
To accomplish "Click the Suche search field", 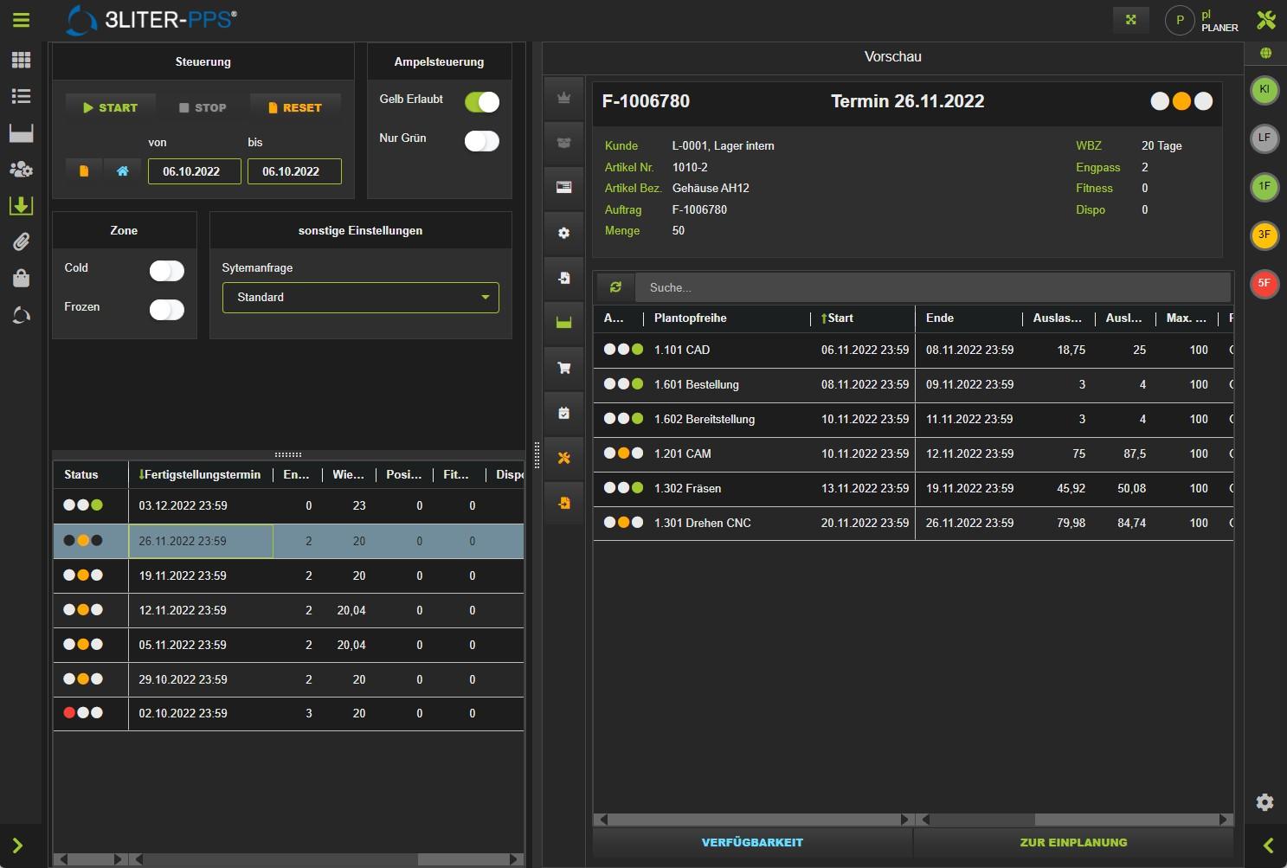I will click(933, 287).
